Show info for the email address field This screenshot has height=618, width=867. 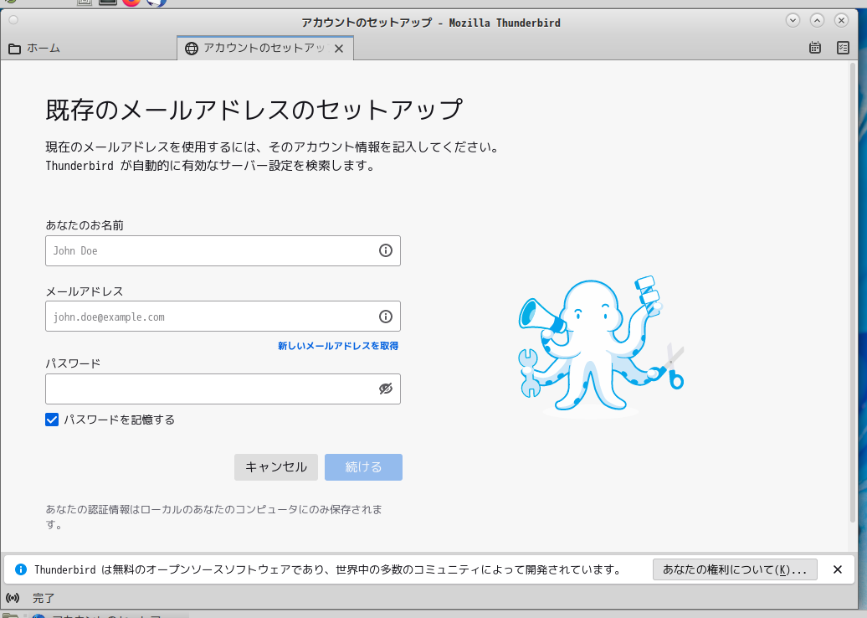point(386,317)
